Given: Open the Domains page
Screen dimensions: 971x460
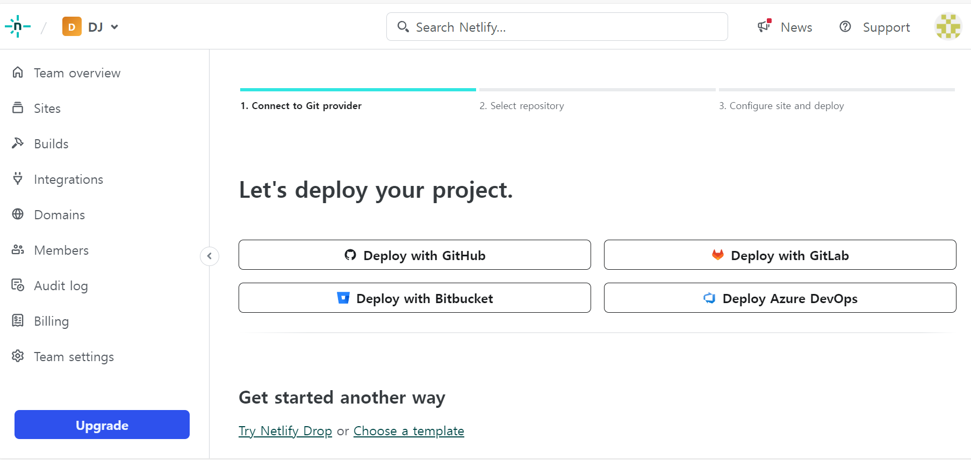Looking at the screenshot, I should tap(59, 215).
